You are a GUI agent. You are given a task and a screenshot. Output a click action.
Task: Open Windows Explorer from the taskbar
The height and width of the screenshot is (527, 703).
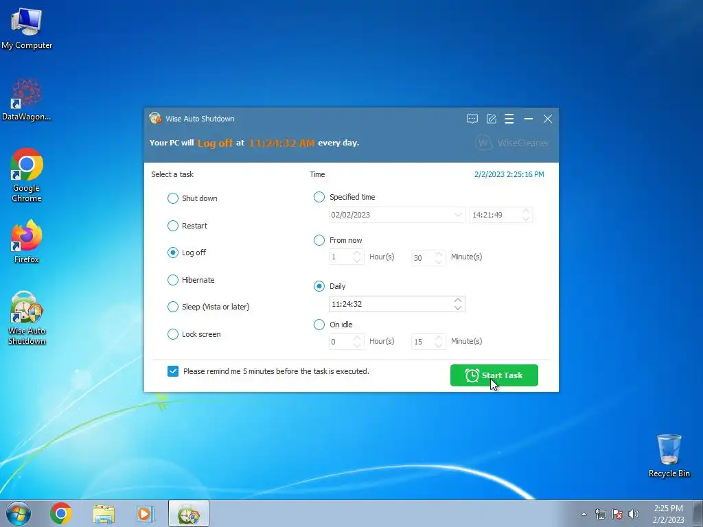pyautogui.click(x=104, y=513)
